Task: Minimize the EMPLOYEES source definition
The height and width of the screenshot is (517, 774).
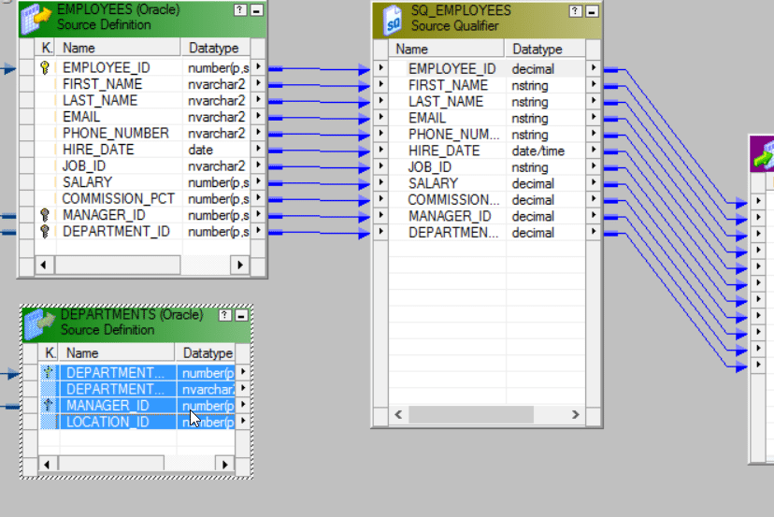Action: point(257,10)
